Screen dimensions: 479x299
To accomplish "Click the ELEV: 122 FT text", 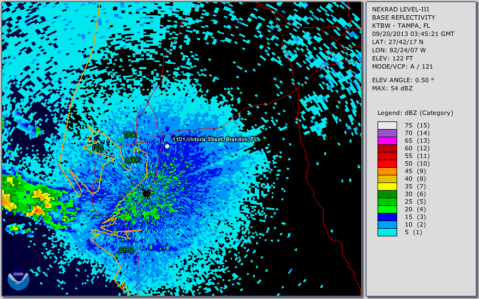I will click(392, 58).
